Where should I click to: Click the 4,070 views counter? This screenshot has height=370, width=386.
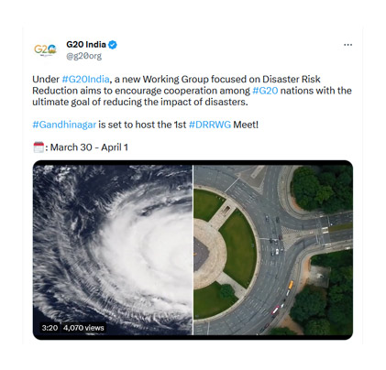83,328
